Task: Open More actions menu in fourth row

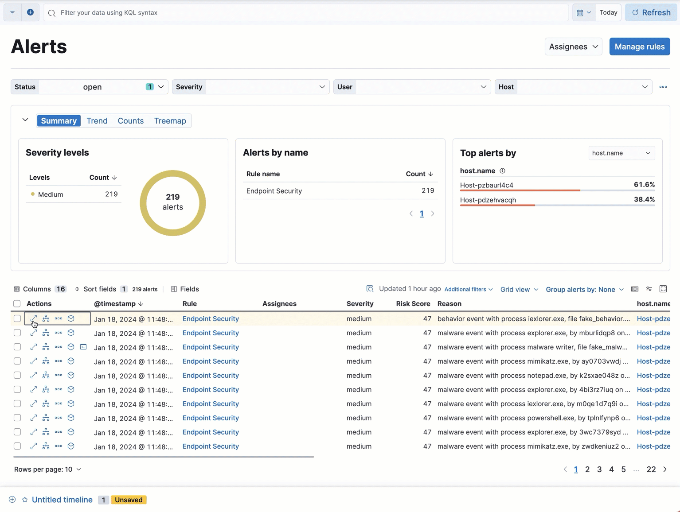Action: coord(59,361)
